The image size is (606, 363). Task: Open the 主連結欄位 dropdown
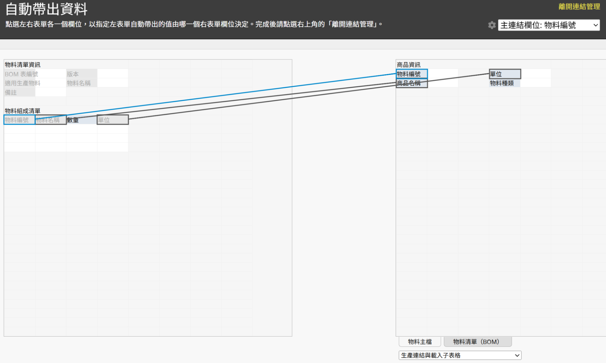click(548, 25)
